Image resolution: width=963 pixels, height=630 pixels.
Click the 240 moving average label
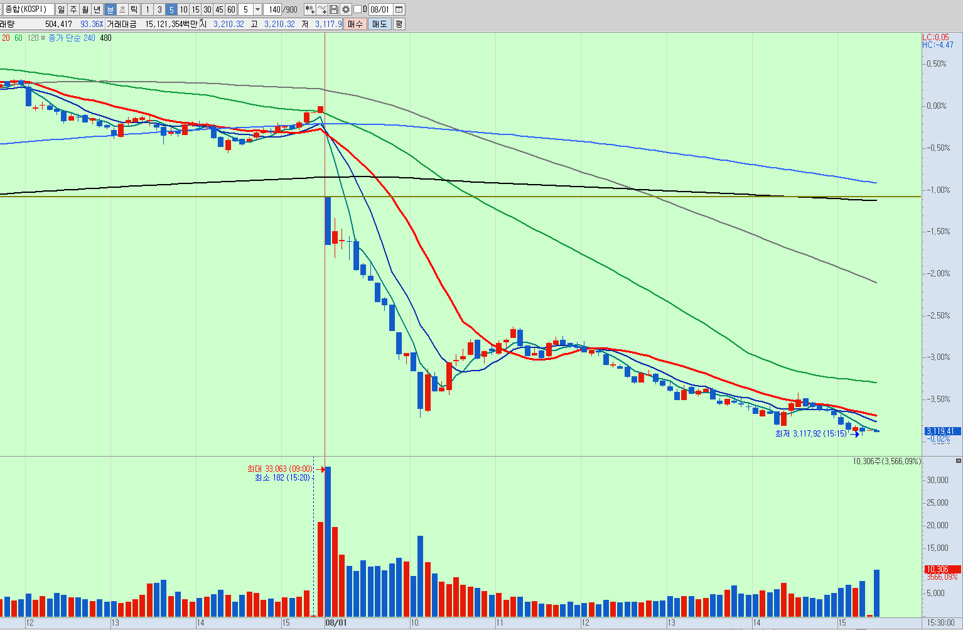point(89,38)
